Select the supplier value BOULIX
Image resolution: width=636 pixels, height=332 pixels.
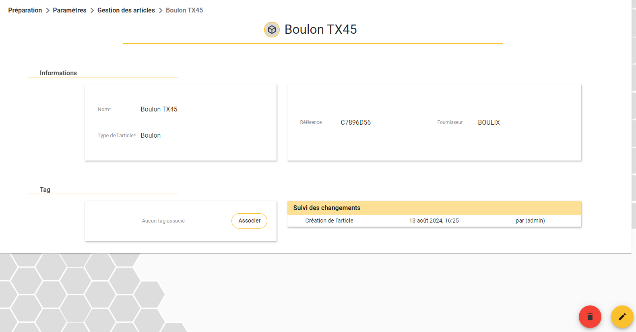pos(489,122)
